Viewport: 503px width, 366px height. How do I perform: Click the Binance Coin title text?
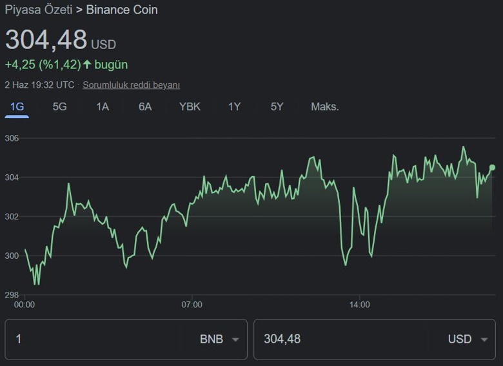click(x=122, y=10)
